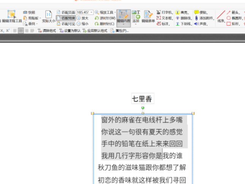Click 清除格式 (Clear Formatting)
Image resolution: width=245 pixels, height=184 pixels.
47,31
